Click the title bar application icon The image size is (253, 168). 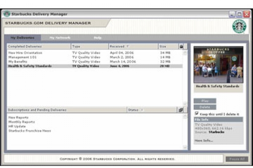[x=7, y=14]
